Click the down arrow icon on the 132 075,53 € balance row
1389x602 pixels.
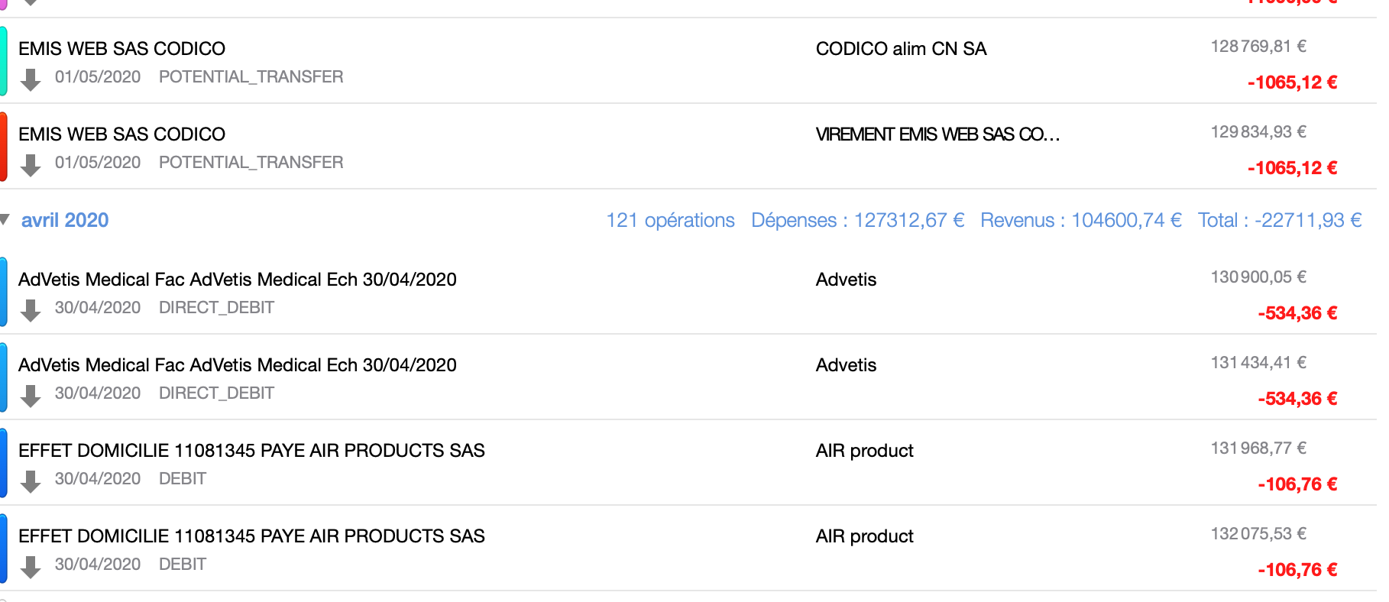coord(31,567)
